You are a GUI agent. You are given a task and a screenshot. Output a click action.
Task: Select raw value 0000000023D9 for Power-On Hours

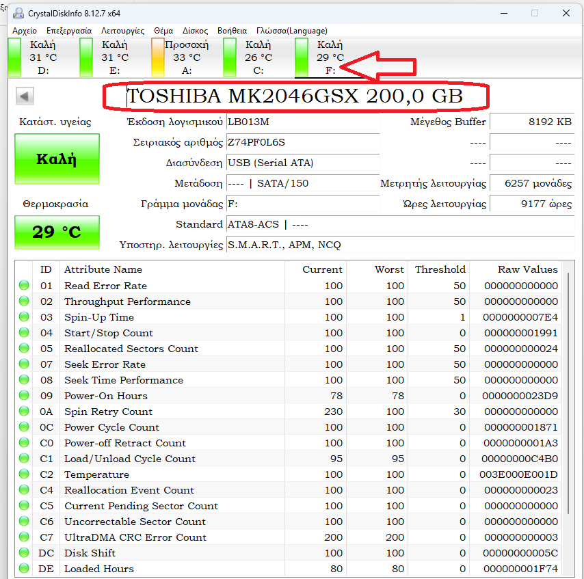520,396
